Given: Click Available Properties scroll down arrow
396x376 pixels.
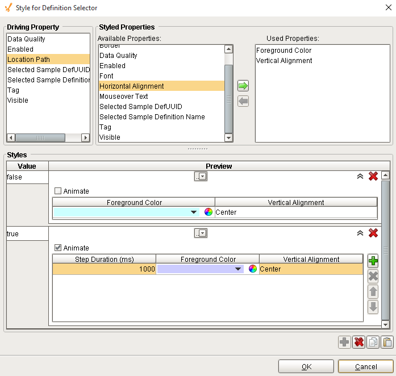Looking at the screenshot, I should 228,137.
